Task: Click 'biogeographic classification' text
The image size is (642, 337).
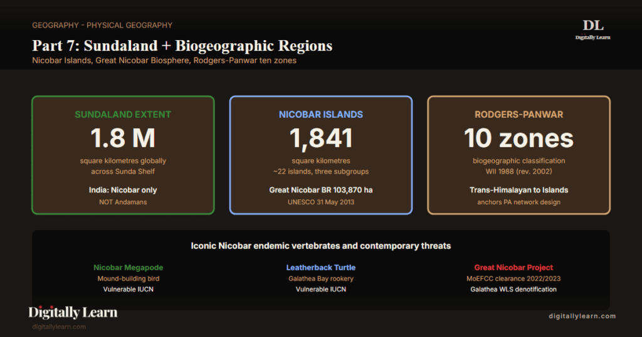Action: (x=518, y=161)
